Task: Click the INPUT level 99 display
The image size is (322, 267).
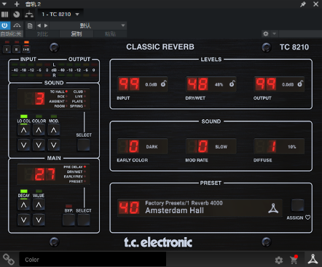Action: 142,84
